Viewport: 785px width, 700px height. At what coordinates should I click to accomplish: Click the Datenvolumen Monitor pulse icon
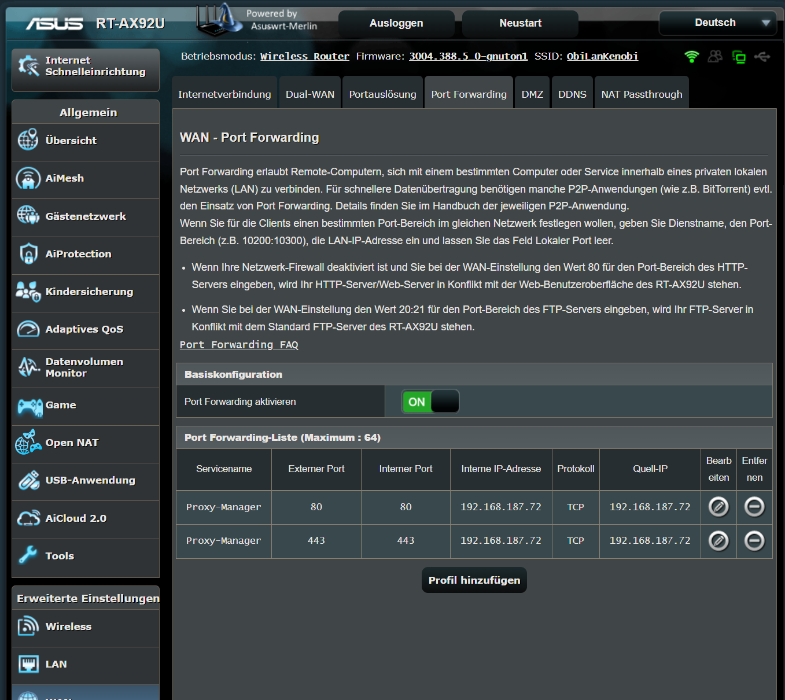coord(28,367)
